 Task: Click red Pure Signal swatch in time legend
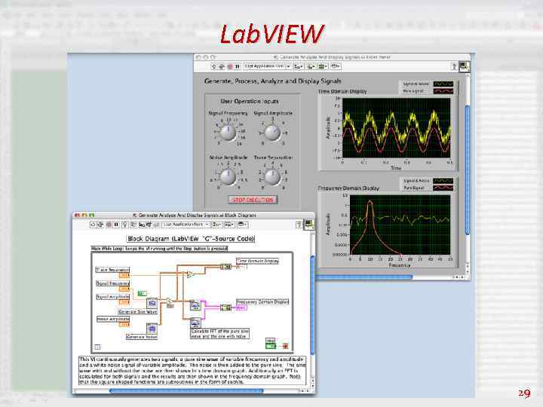point(443,91)
